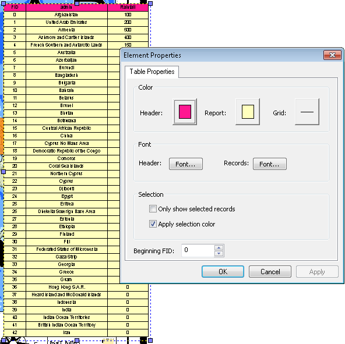Select the Table Properties tab

tap(152, 72)
